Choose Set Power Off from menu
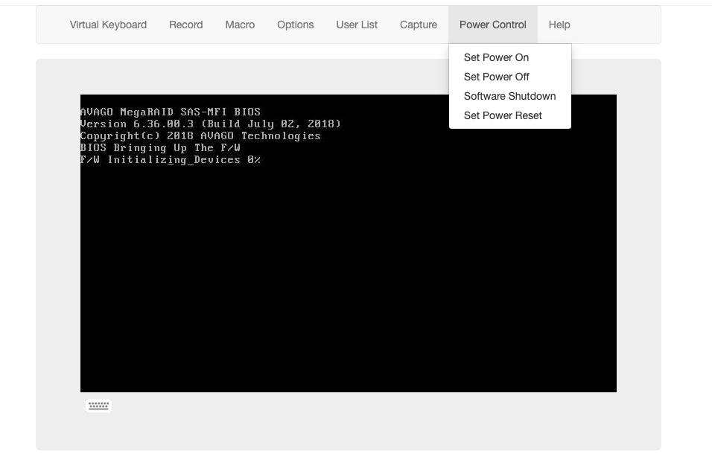This screenshot has height=463, width=712. [496, 77]
